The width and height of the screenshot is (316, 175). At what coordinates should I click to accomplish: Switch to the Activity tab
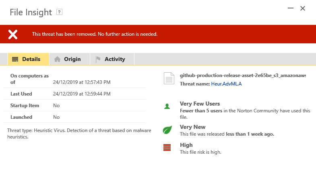(112, 59)
